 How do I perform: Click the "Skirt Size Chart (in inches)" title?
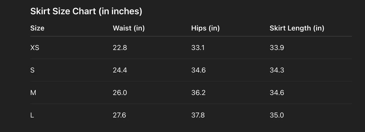tap(86, 11)
